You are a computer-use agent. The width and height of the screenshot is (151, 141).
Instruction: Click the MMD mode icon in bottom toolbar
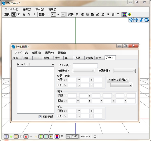pyautogui.click(x=68, y=136)
